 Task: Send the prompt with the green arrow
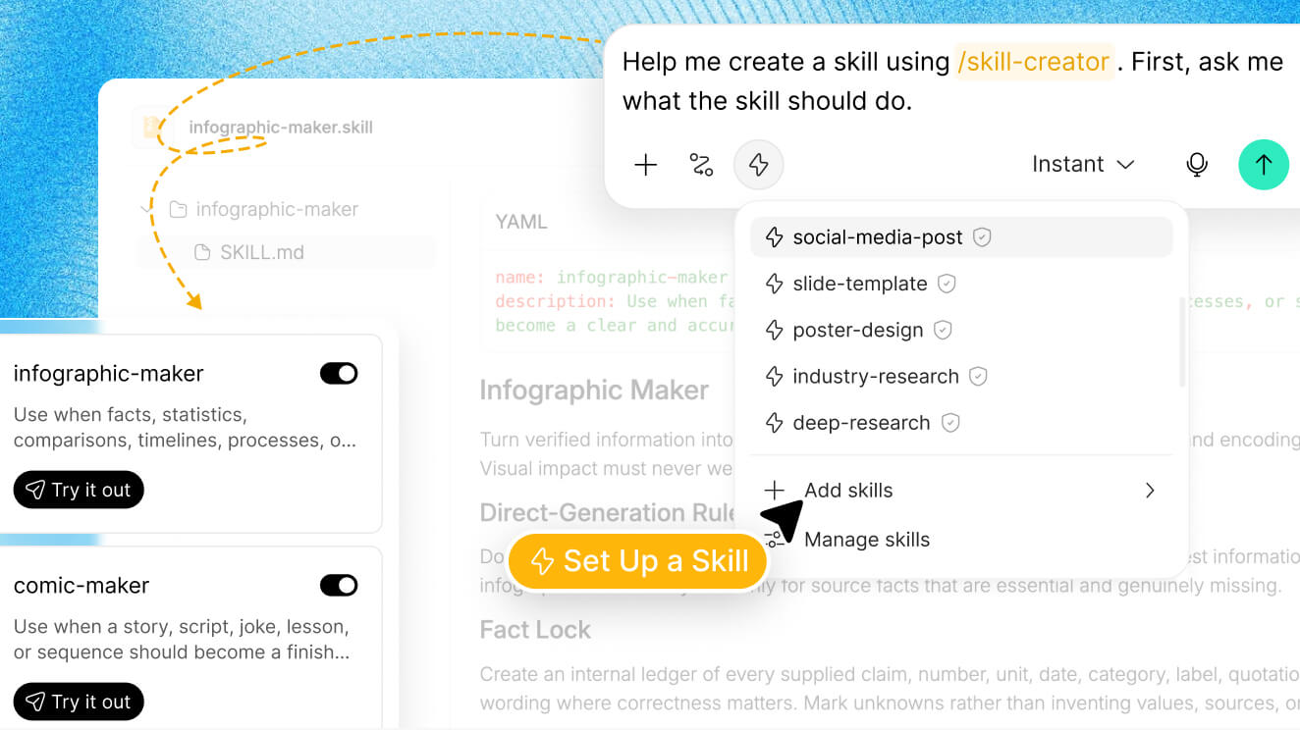(1264, 165)
